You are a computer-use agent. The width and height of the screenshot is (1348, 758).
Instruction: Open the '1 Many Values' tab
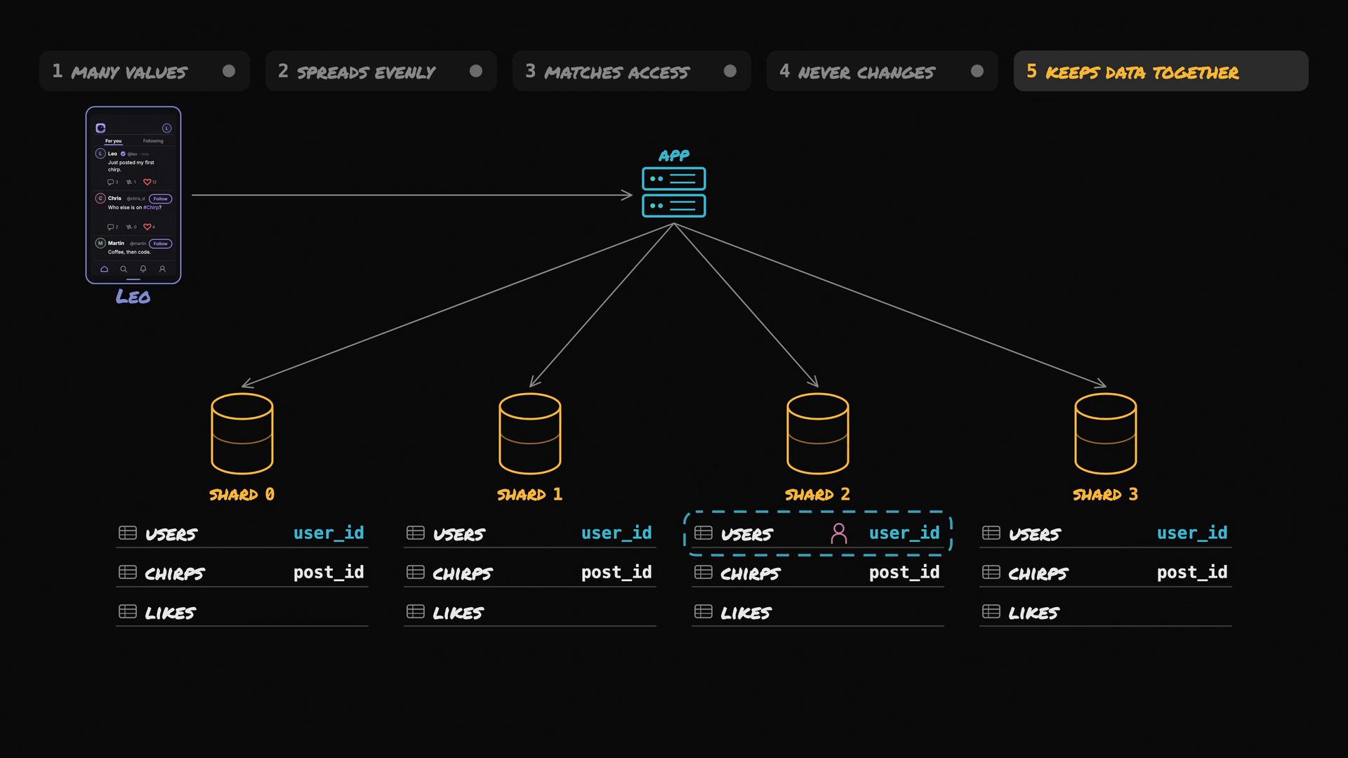coord(145,71)
